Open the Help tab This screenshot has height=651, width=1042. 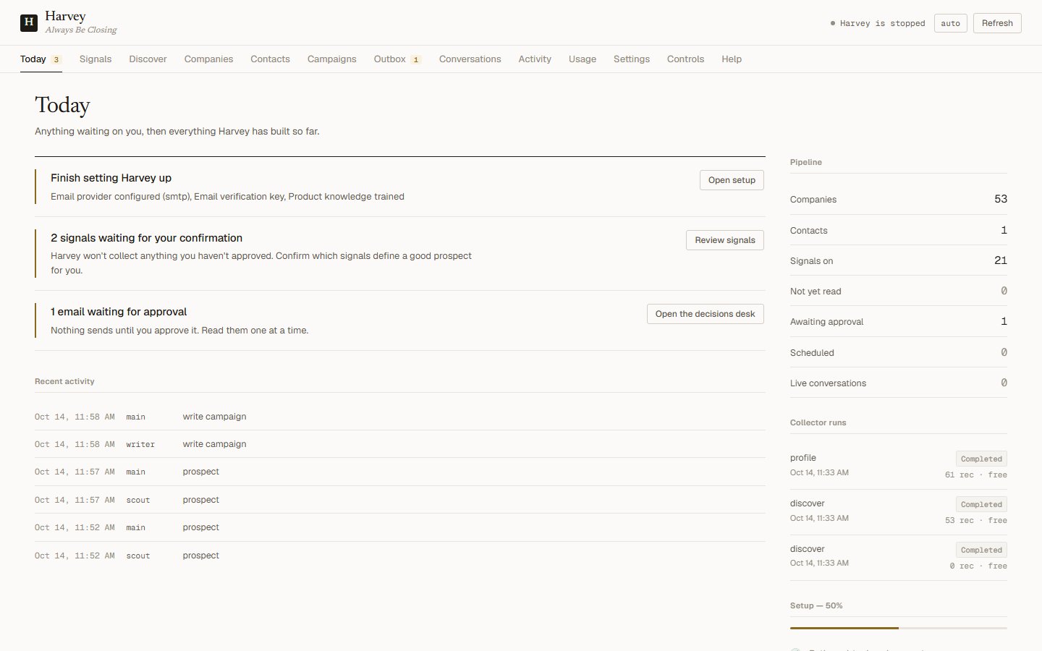pyautogui.click(x=732, y=59)
